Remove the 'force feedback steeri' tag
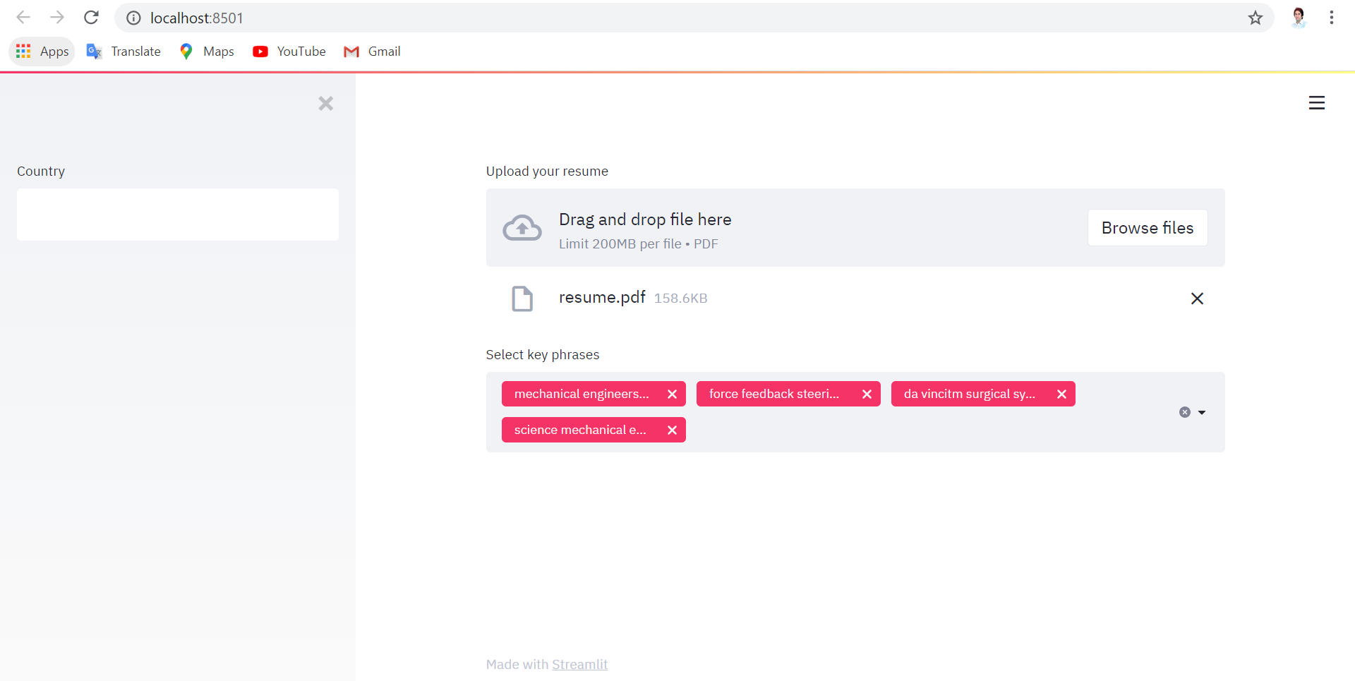1355x681 pixels. point(867,394)
